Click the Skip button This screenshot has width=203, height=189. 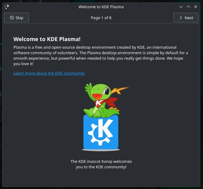pos(16,18)
